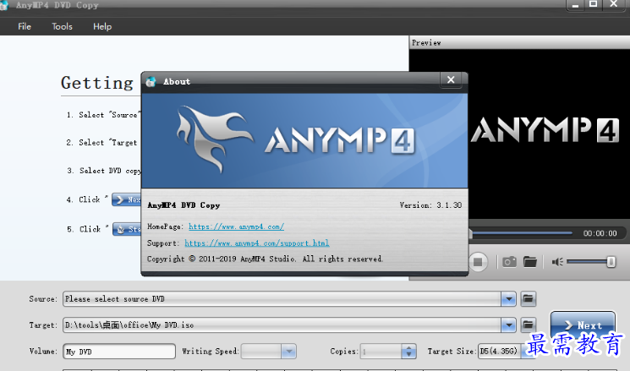Screen dimensions: 630x371
Task: Click the blue Next button
Action: click(x=583, y=325)
